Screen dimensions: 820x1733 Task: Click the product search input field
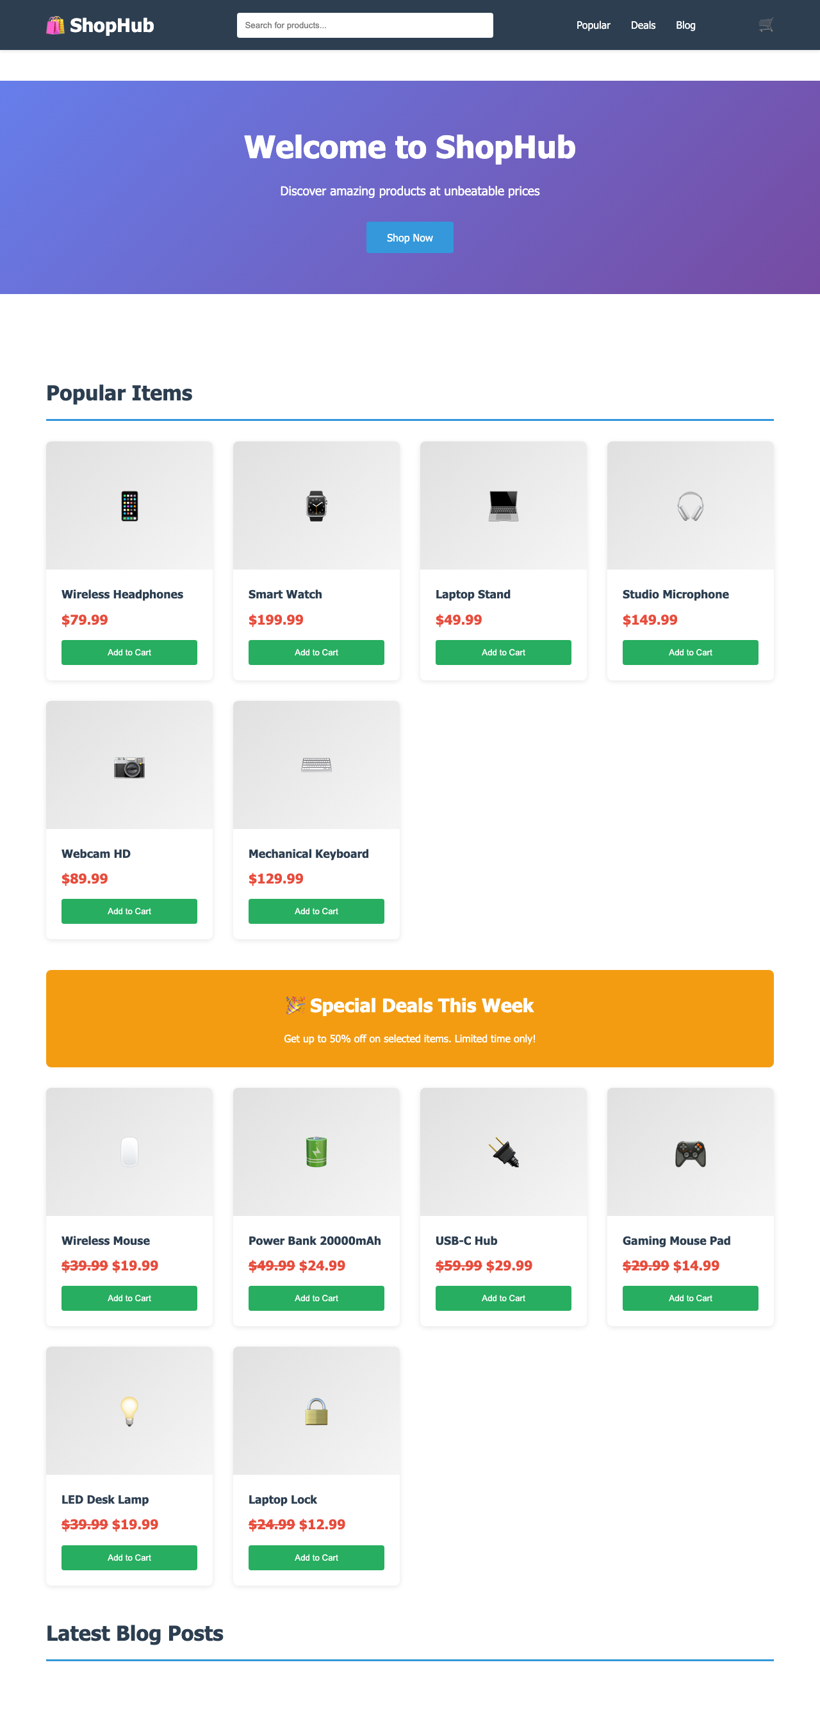coord(365,25)
